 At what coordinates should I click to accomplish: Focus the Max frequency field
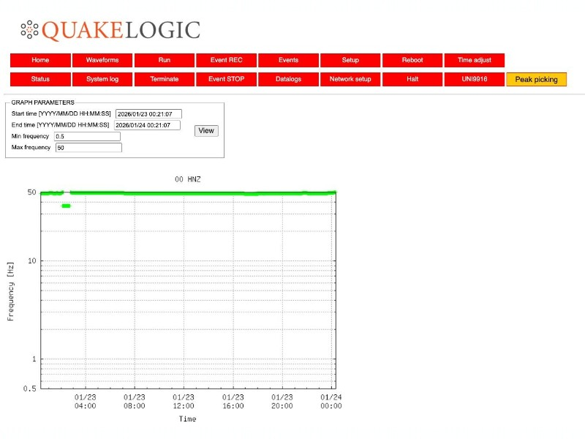[x=88, y=148]
